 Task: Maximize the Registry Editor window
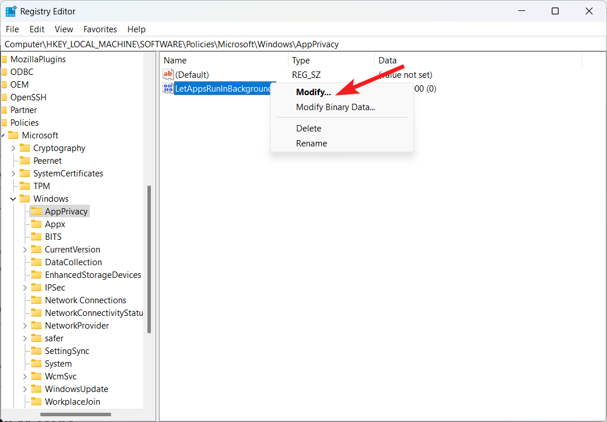555,11
